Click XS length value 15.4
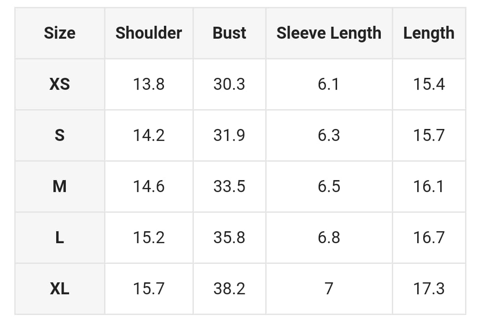The image size is (483, 327). pos(429,84)
